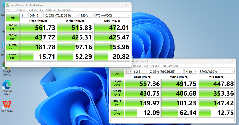Click the 97.16 write result

75,46
